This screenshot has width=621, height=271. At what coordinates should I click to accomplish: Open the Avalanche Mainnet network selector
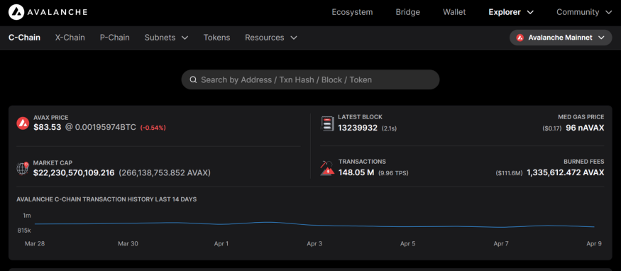point(561,38)
